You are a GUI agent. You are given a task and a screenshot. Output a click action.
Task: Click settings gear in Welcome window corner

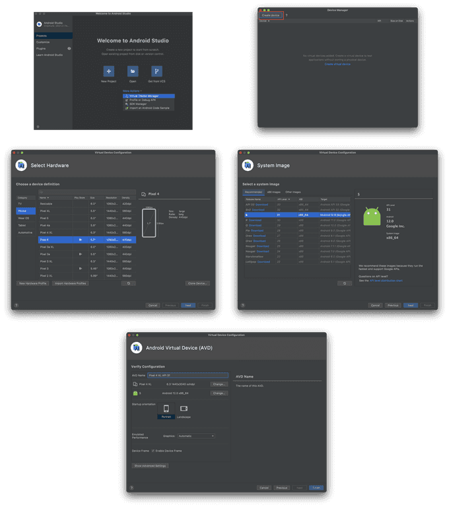[x=38, y=127]
